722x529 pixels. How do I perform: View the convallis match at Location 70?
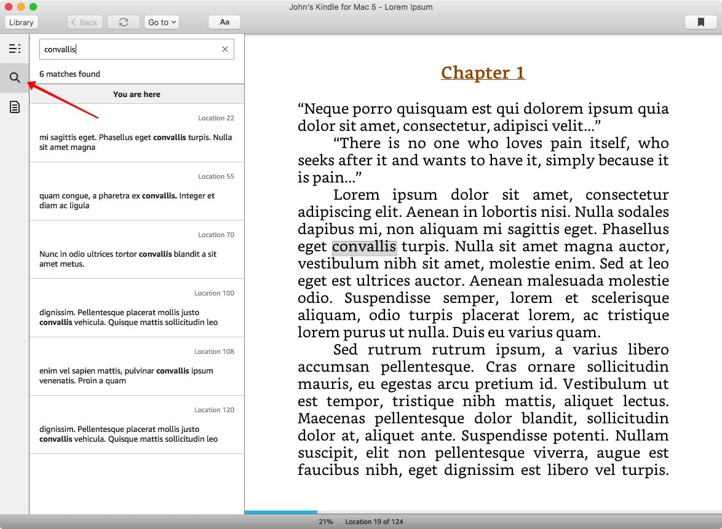tap(136, 249)
